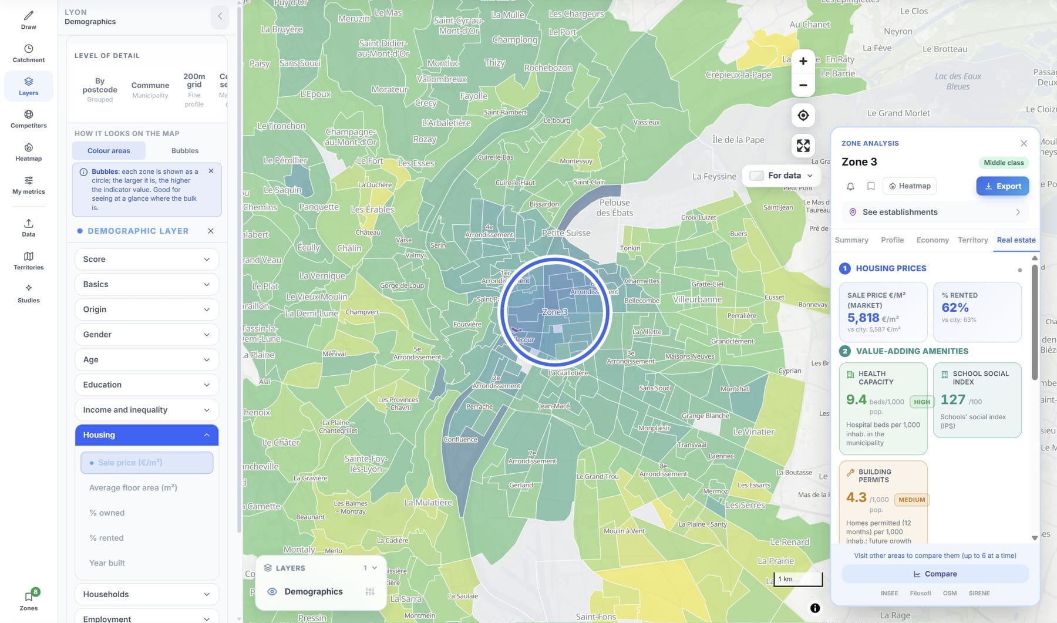Viewport: 1057px width, 623px height.
Task: Toggle fullscreen map view
Action: click(803, 146)
